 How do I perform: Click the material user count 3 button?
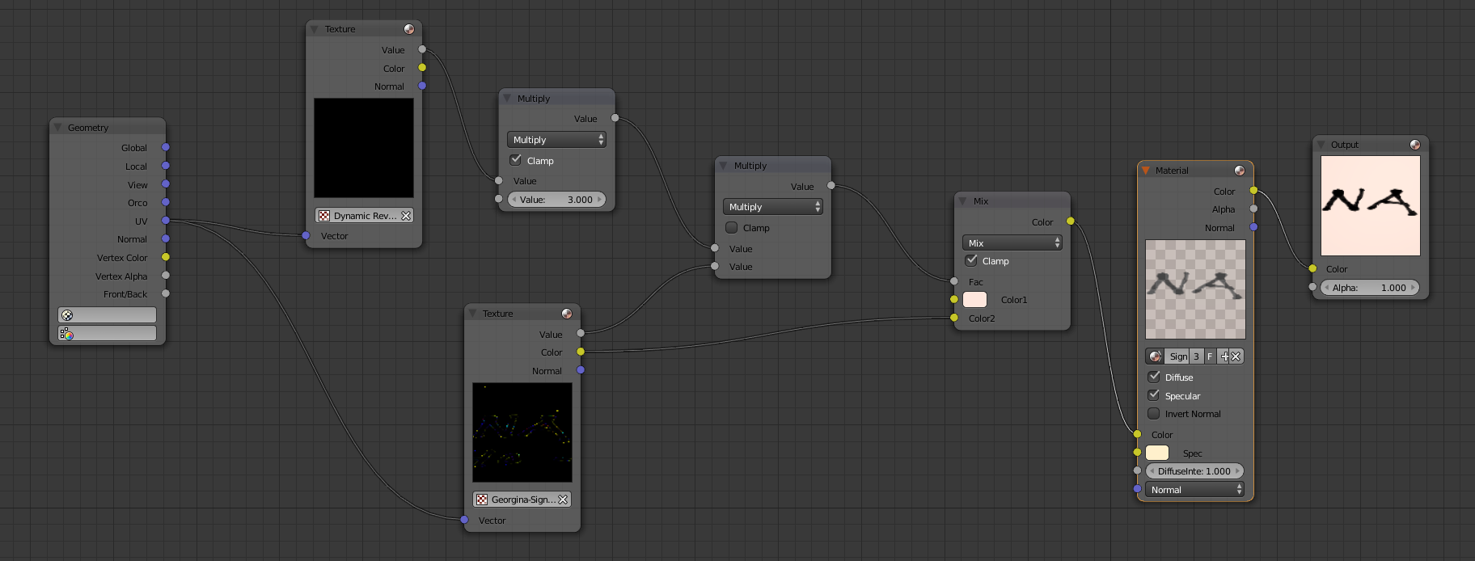click(1196, 356)
